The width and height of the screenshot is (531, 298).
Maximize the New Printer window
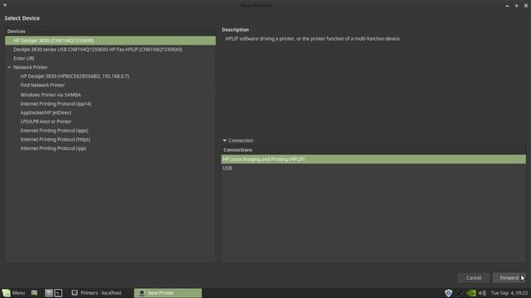[x=516, y=6]
